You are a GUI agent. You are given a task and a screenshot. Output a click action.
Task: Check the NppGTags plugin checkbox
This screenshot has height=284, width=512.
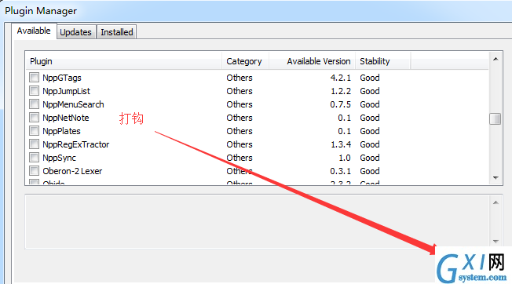coord(34,78)
